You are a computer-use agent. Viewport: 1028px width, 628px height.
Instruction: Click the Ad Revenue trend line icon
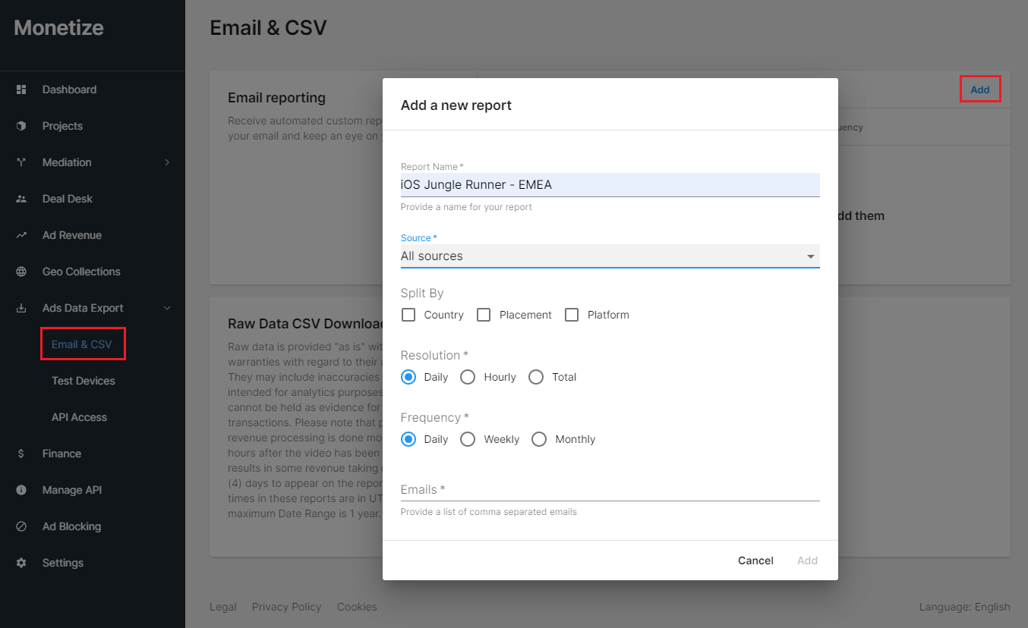coord(21,235)
